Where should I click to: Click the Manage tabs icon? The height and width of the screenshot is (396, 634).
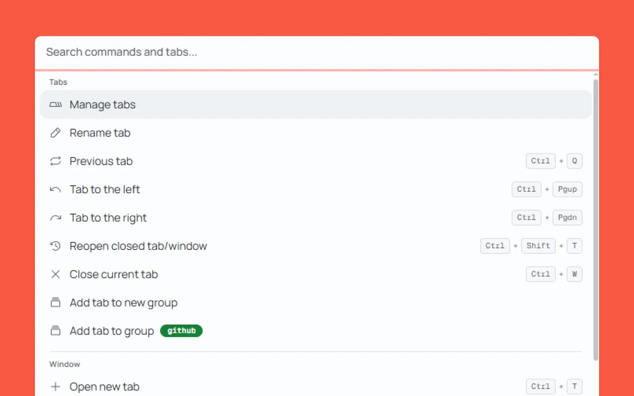click(55, 105)
